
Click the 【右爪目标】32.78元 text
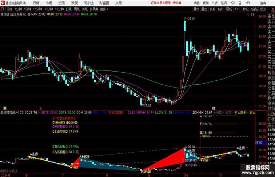(x=65, y=146)
